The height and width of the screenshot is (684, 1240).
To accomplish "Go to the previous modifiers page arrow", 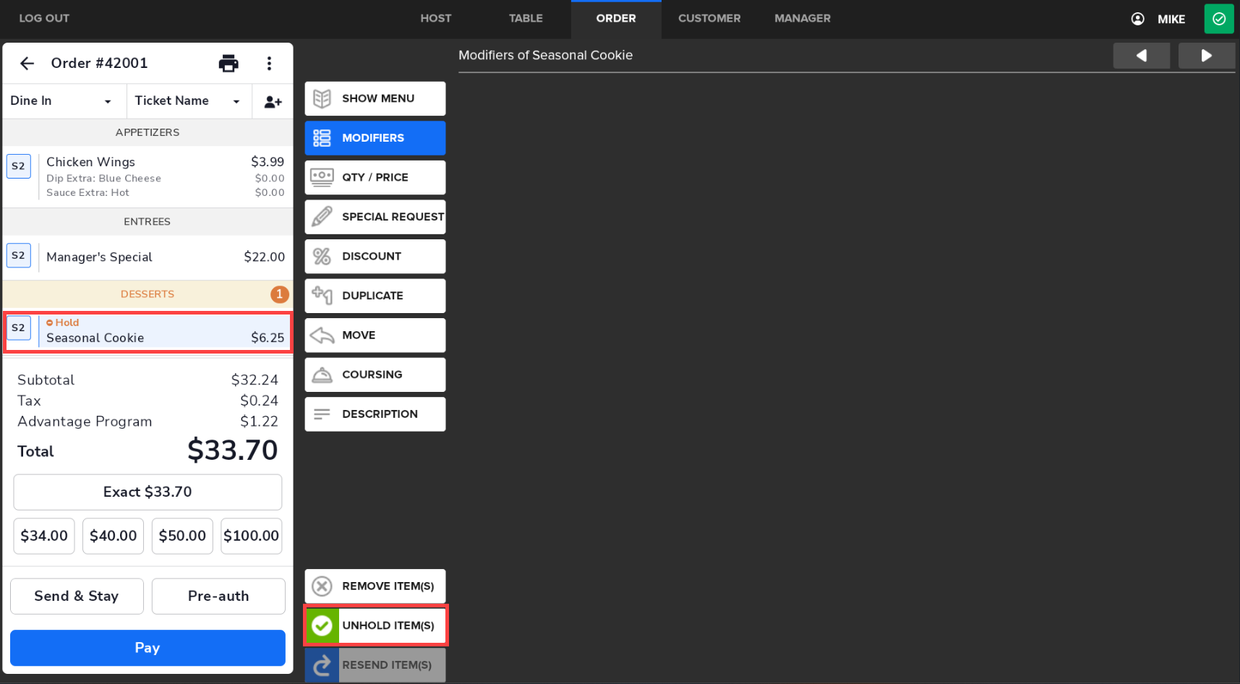I will point(1141,56).
